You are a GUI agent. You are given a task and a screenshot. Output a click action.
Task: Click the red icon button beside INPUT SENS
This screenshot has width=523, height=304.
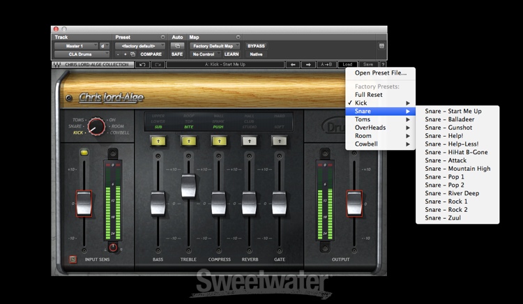[73, 259]
